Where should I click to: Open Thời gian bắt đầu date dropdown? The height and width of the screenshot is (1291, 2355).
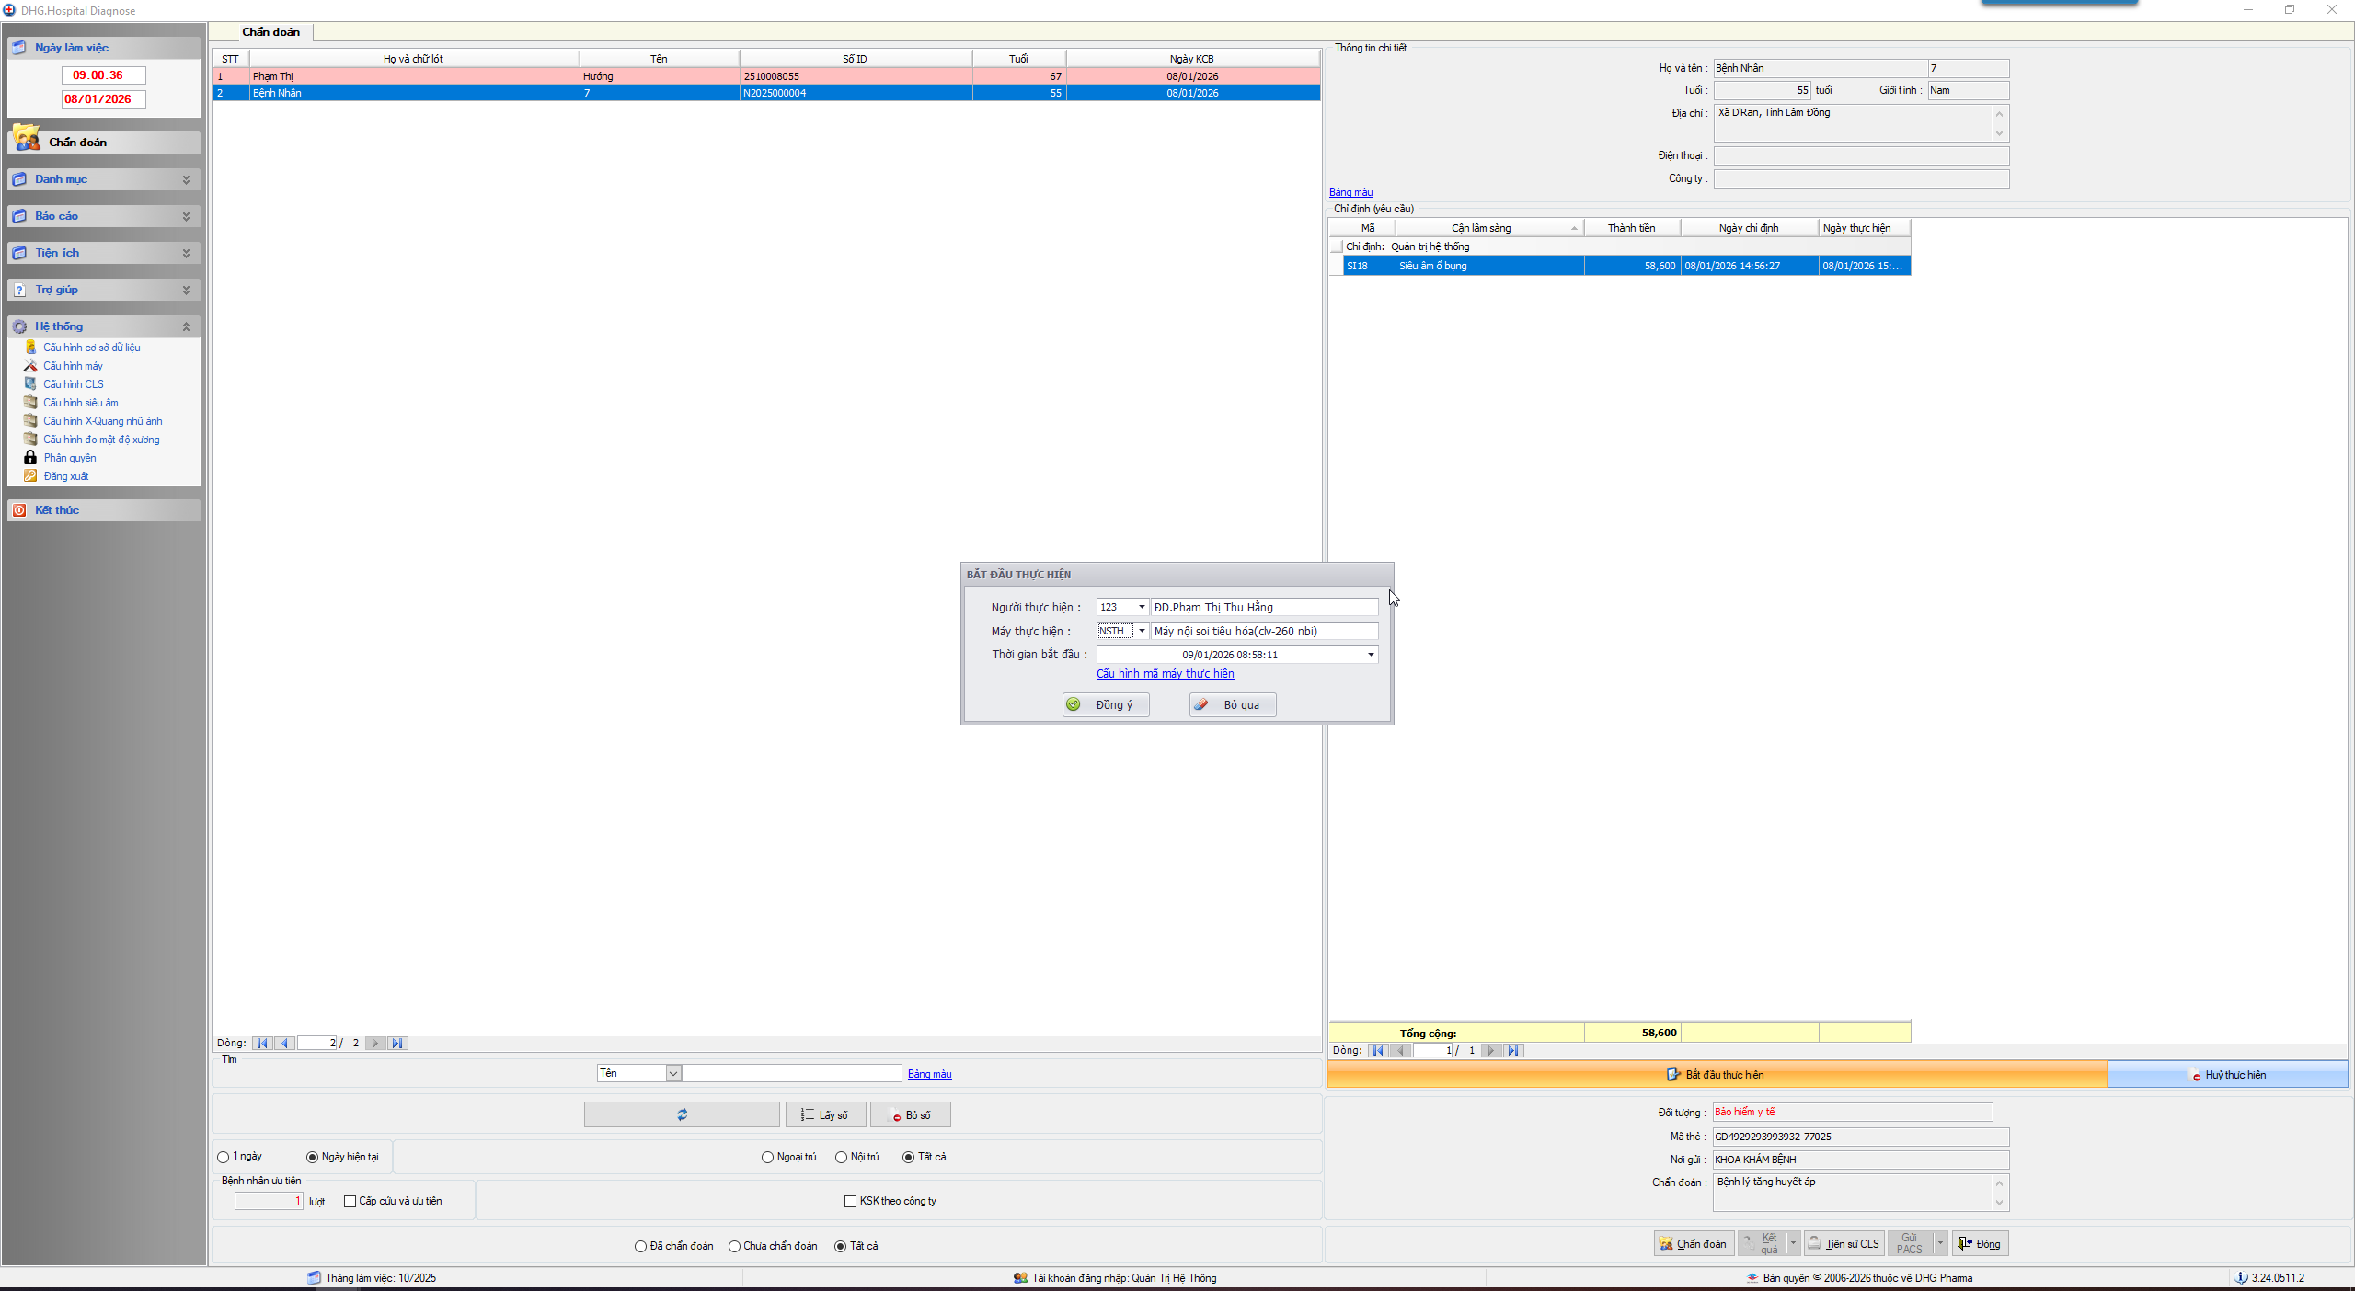(1371, 655)
